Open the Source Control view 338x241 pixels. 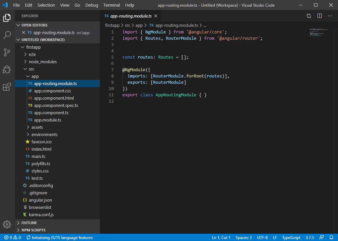(7, 52)
